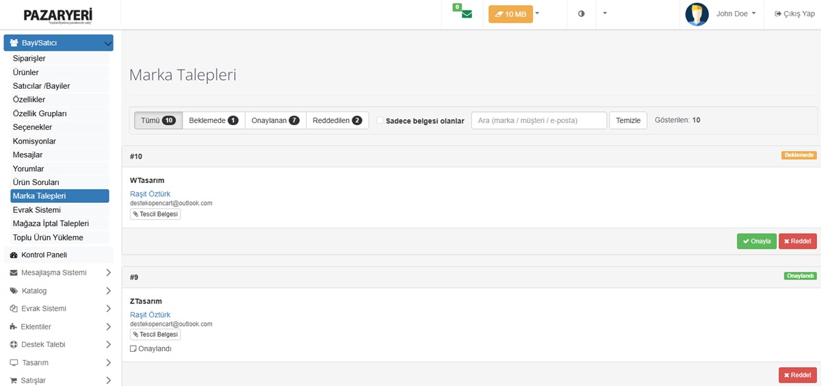Screen dimensions: 821x386
Task: Open Kontrol Paneli dashboard icon
Action: pyautogui.click(x=14, y=255)
